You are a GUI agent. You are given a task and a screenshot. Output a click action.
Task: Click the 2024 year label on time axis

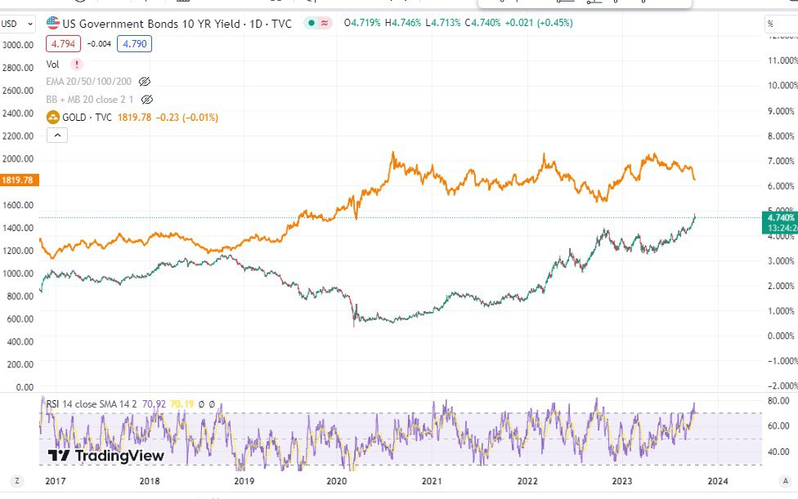[x=718, y=481]
